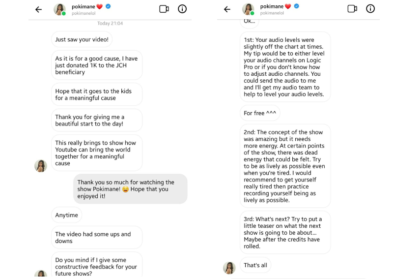393x279 pixels.
Task: Click the back arrow in right chat
Action: [x=227, y=9]
